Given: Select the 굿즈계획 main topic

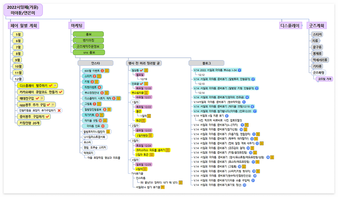Looking at the screenshot, I should click(x=317, y=26).
